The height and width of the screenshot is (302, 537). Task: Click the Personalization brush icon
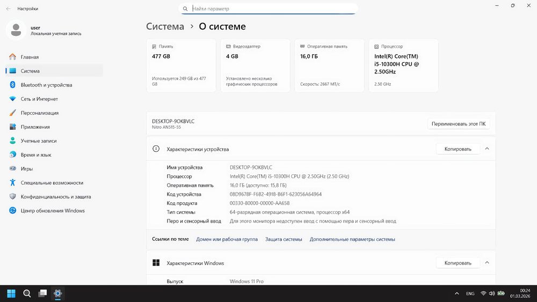click(13, 113)
